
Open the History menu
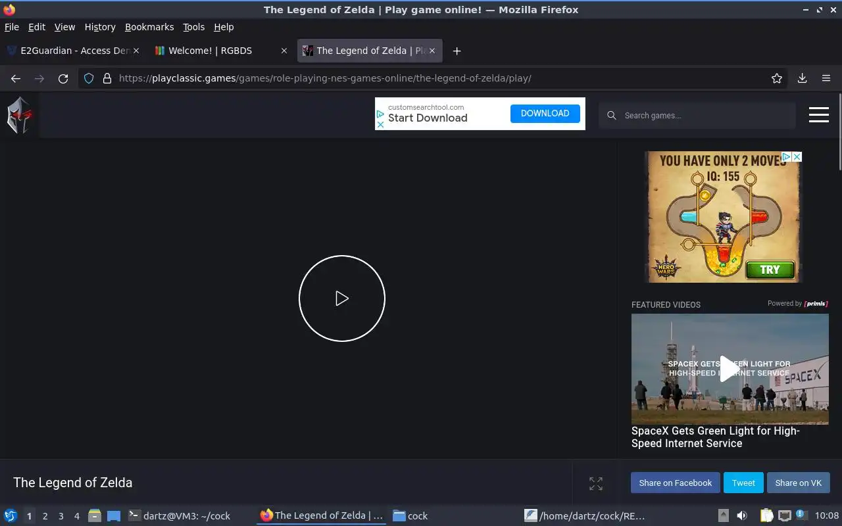[100, 27]
